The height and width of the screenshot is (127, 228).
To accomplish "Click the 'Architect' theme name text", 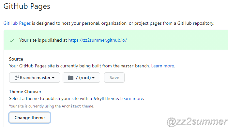I will [71, 106].
